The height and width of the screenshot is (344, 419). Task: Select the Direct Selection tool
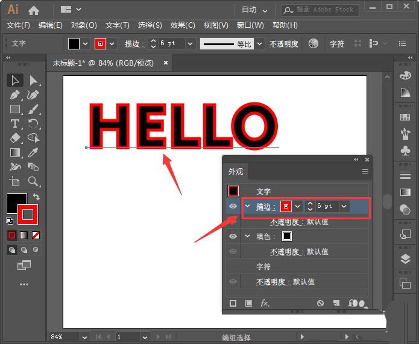(33, 80)
